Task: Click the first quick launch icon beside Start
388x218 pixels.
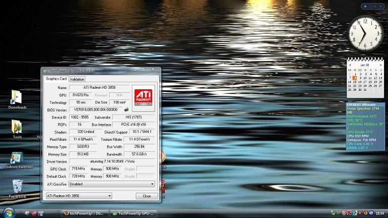Action: [x=27, y=213]
